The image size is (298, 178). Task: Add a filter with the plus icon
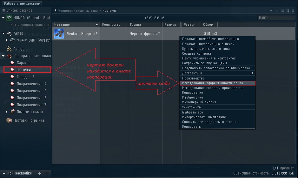point(40,173)
